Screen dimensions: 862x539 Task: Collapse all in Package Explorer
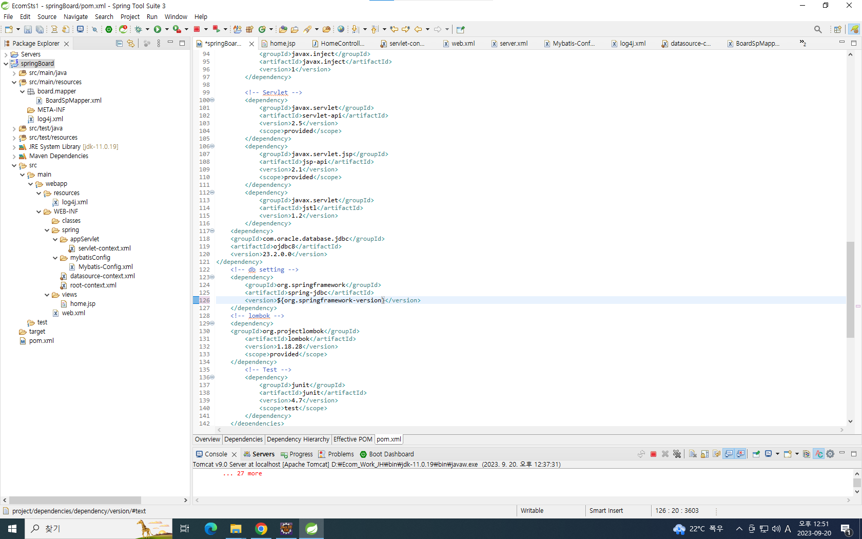point(119,44)
